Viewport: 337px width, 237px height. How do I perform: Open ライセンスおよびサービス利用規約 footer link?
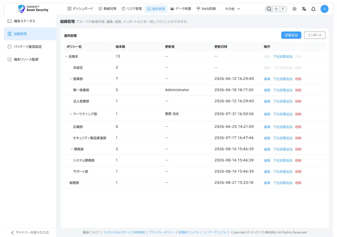[x=124, y=232]
